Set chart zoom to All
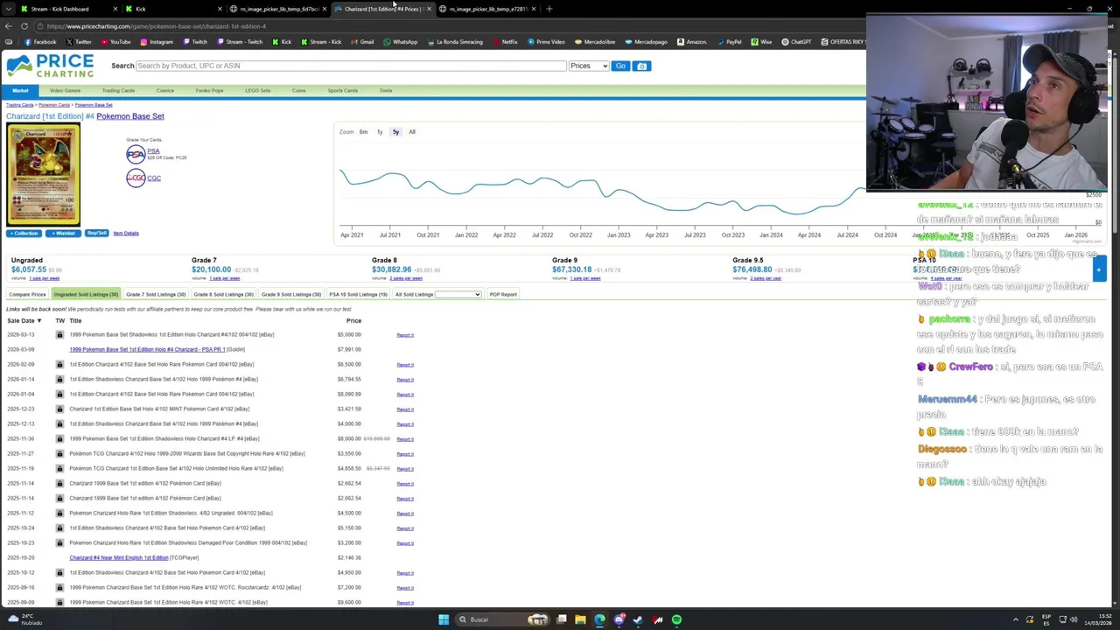Screen dimensions: 1120x630 pos(412,132)
